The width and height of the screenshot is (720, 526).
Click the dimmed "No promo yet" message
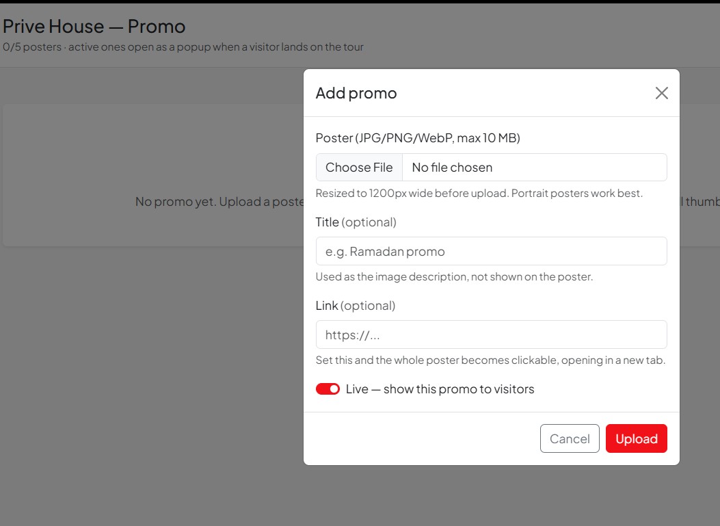[219, 202]
